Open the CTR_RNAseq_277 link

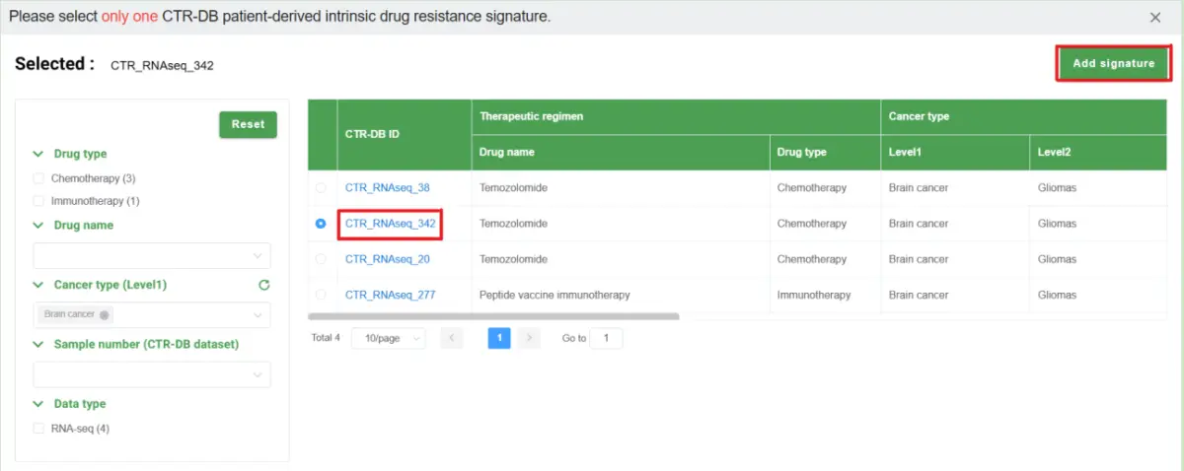tap(390, 295)
